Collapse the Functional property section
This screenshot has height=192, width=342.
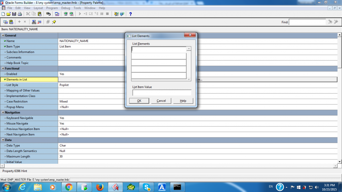coord(3,69)
